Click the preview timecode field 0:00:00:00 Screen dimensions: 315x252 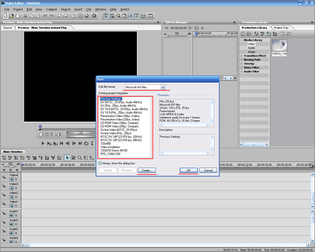[50, 134]
